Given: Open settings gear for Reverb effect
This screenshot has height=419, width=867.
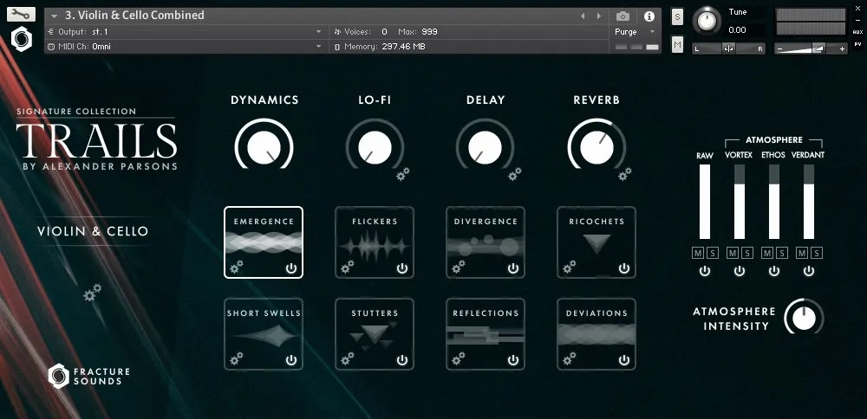Looking at the screenshot, I should pos(624,175).
